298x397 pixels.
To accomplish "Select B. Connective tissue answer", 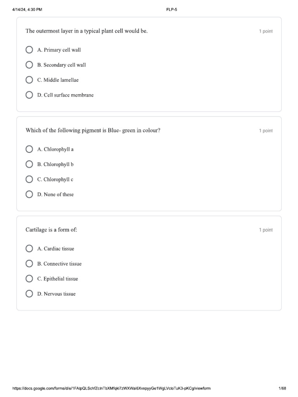I will (x=29, y=264).
